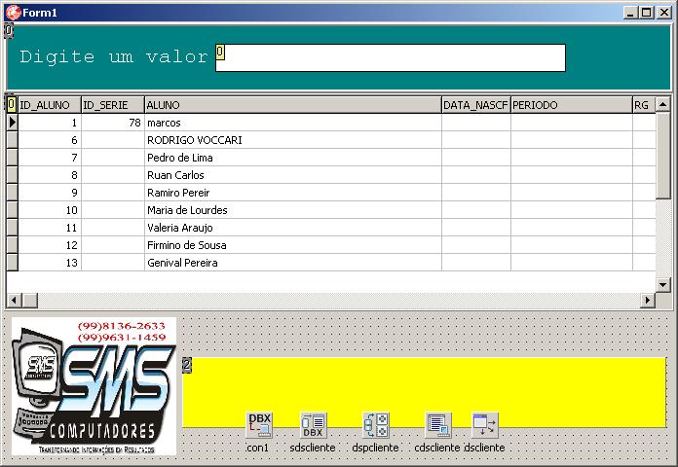The image size is (678, 467).
Task: Click the dscliente data source icon
Action: [x=484, y=425]
